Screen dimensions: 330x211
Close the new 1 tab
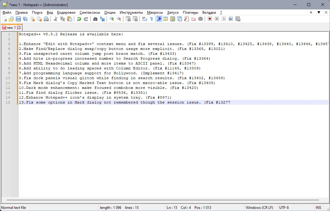coord(19,28)
